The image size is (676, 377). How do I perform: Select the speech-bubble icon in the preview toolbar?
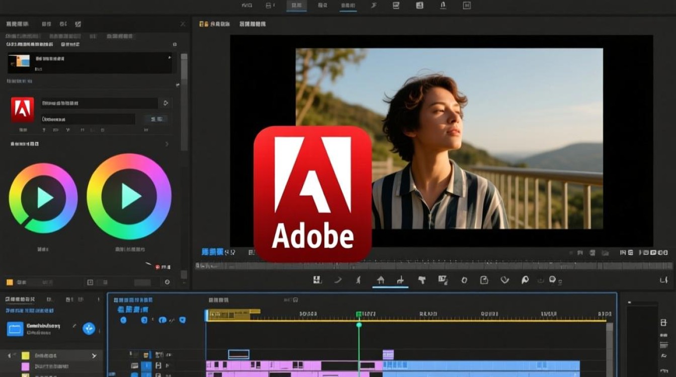pyautogui.click(x=552, y=279)
